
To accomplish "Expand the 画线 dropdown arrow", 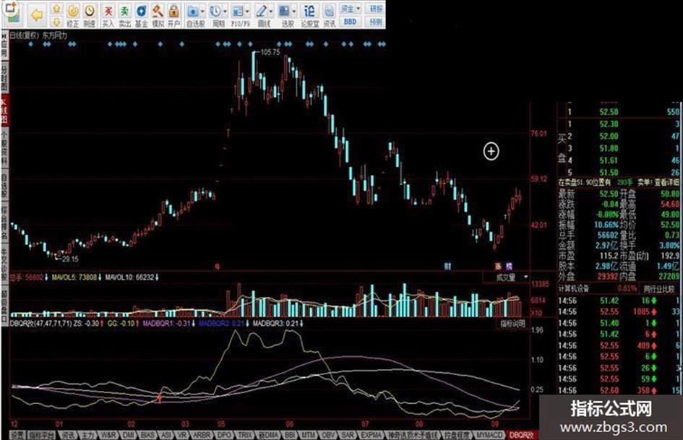I will [271, 12].
